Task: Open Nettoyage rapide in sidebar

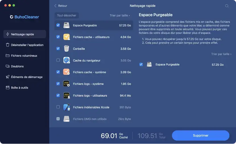Action: click(x=25, y=34)
